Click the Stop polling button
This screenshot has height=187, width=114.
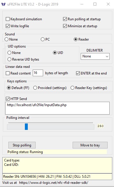(22, 145)
